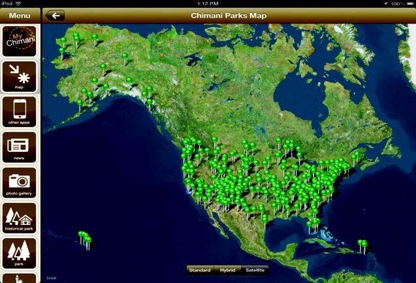The image size is (416, 283).
Task: Open the Legal link on map
Action: 51,278
